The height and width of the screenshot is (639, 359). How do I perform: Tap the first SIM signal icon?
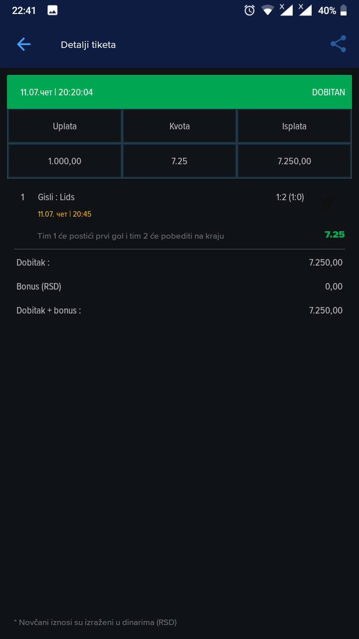[x=286, y=9]
